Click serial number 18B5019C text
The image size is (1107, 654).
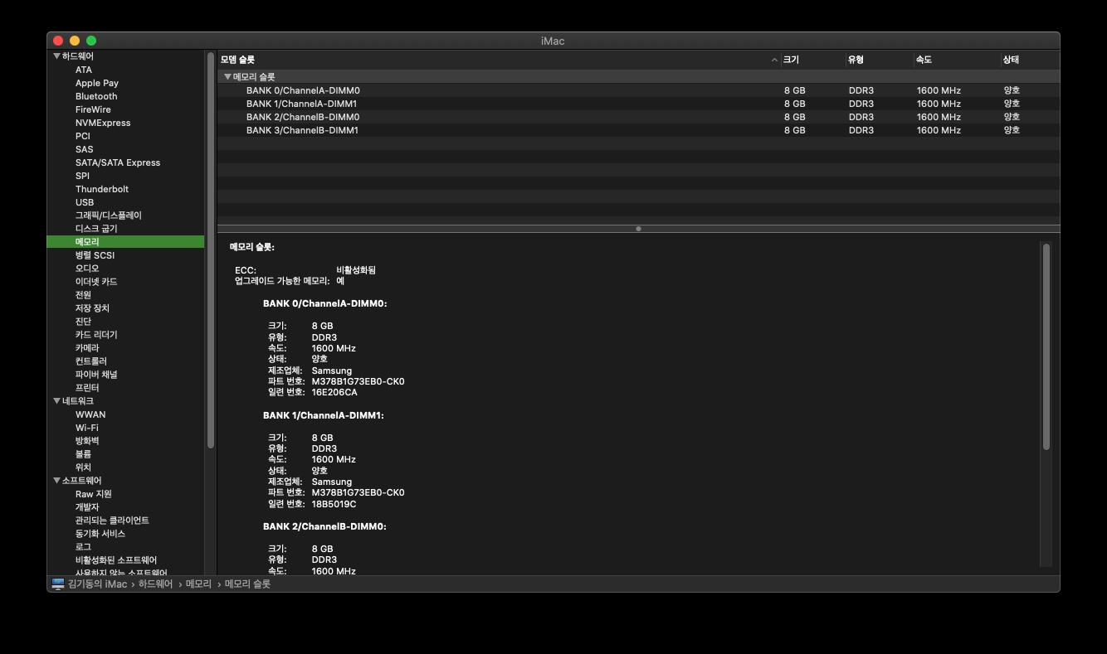click(x=334, y=504)
